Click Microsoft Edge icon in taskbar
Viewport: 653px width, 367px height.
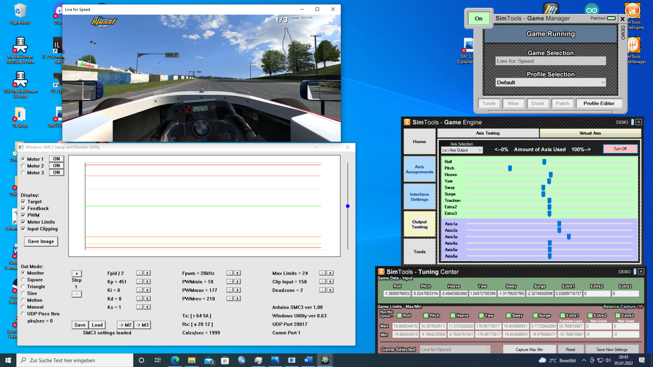point(175,360)
